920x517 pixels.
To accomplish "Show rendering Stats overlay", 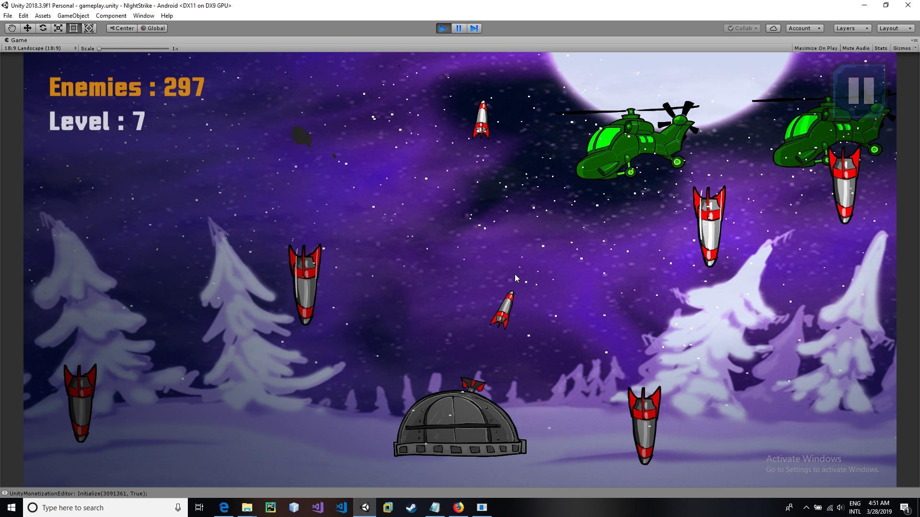I will tap(881, 48).
